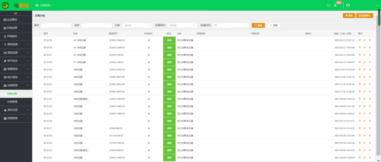
Task: Click the notification bell icon
Action: (335, 5)
